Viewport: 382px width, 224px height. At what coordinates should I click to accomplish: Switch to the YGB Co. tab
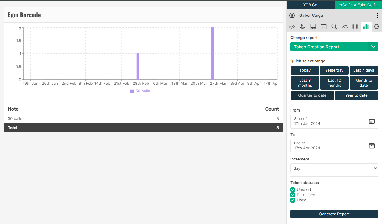tap(311, 5)
